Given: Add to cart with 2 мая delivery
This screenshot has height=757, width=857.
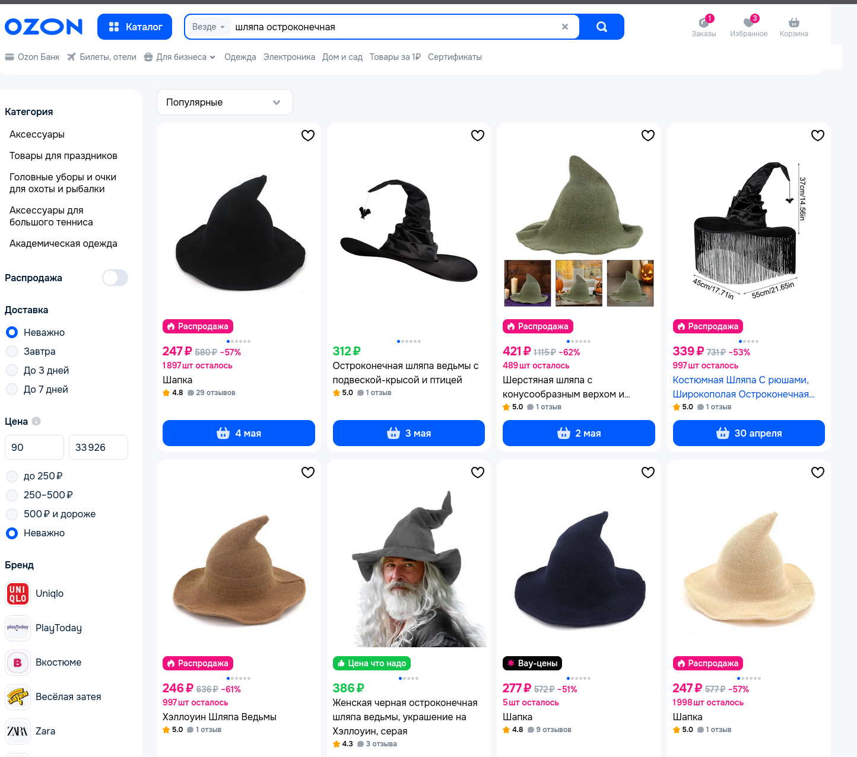Looking at the screenshot, I should coord(579,433).
